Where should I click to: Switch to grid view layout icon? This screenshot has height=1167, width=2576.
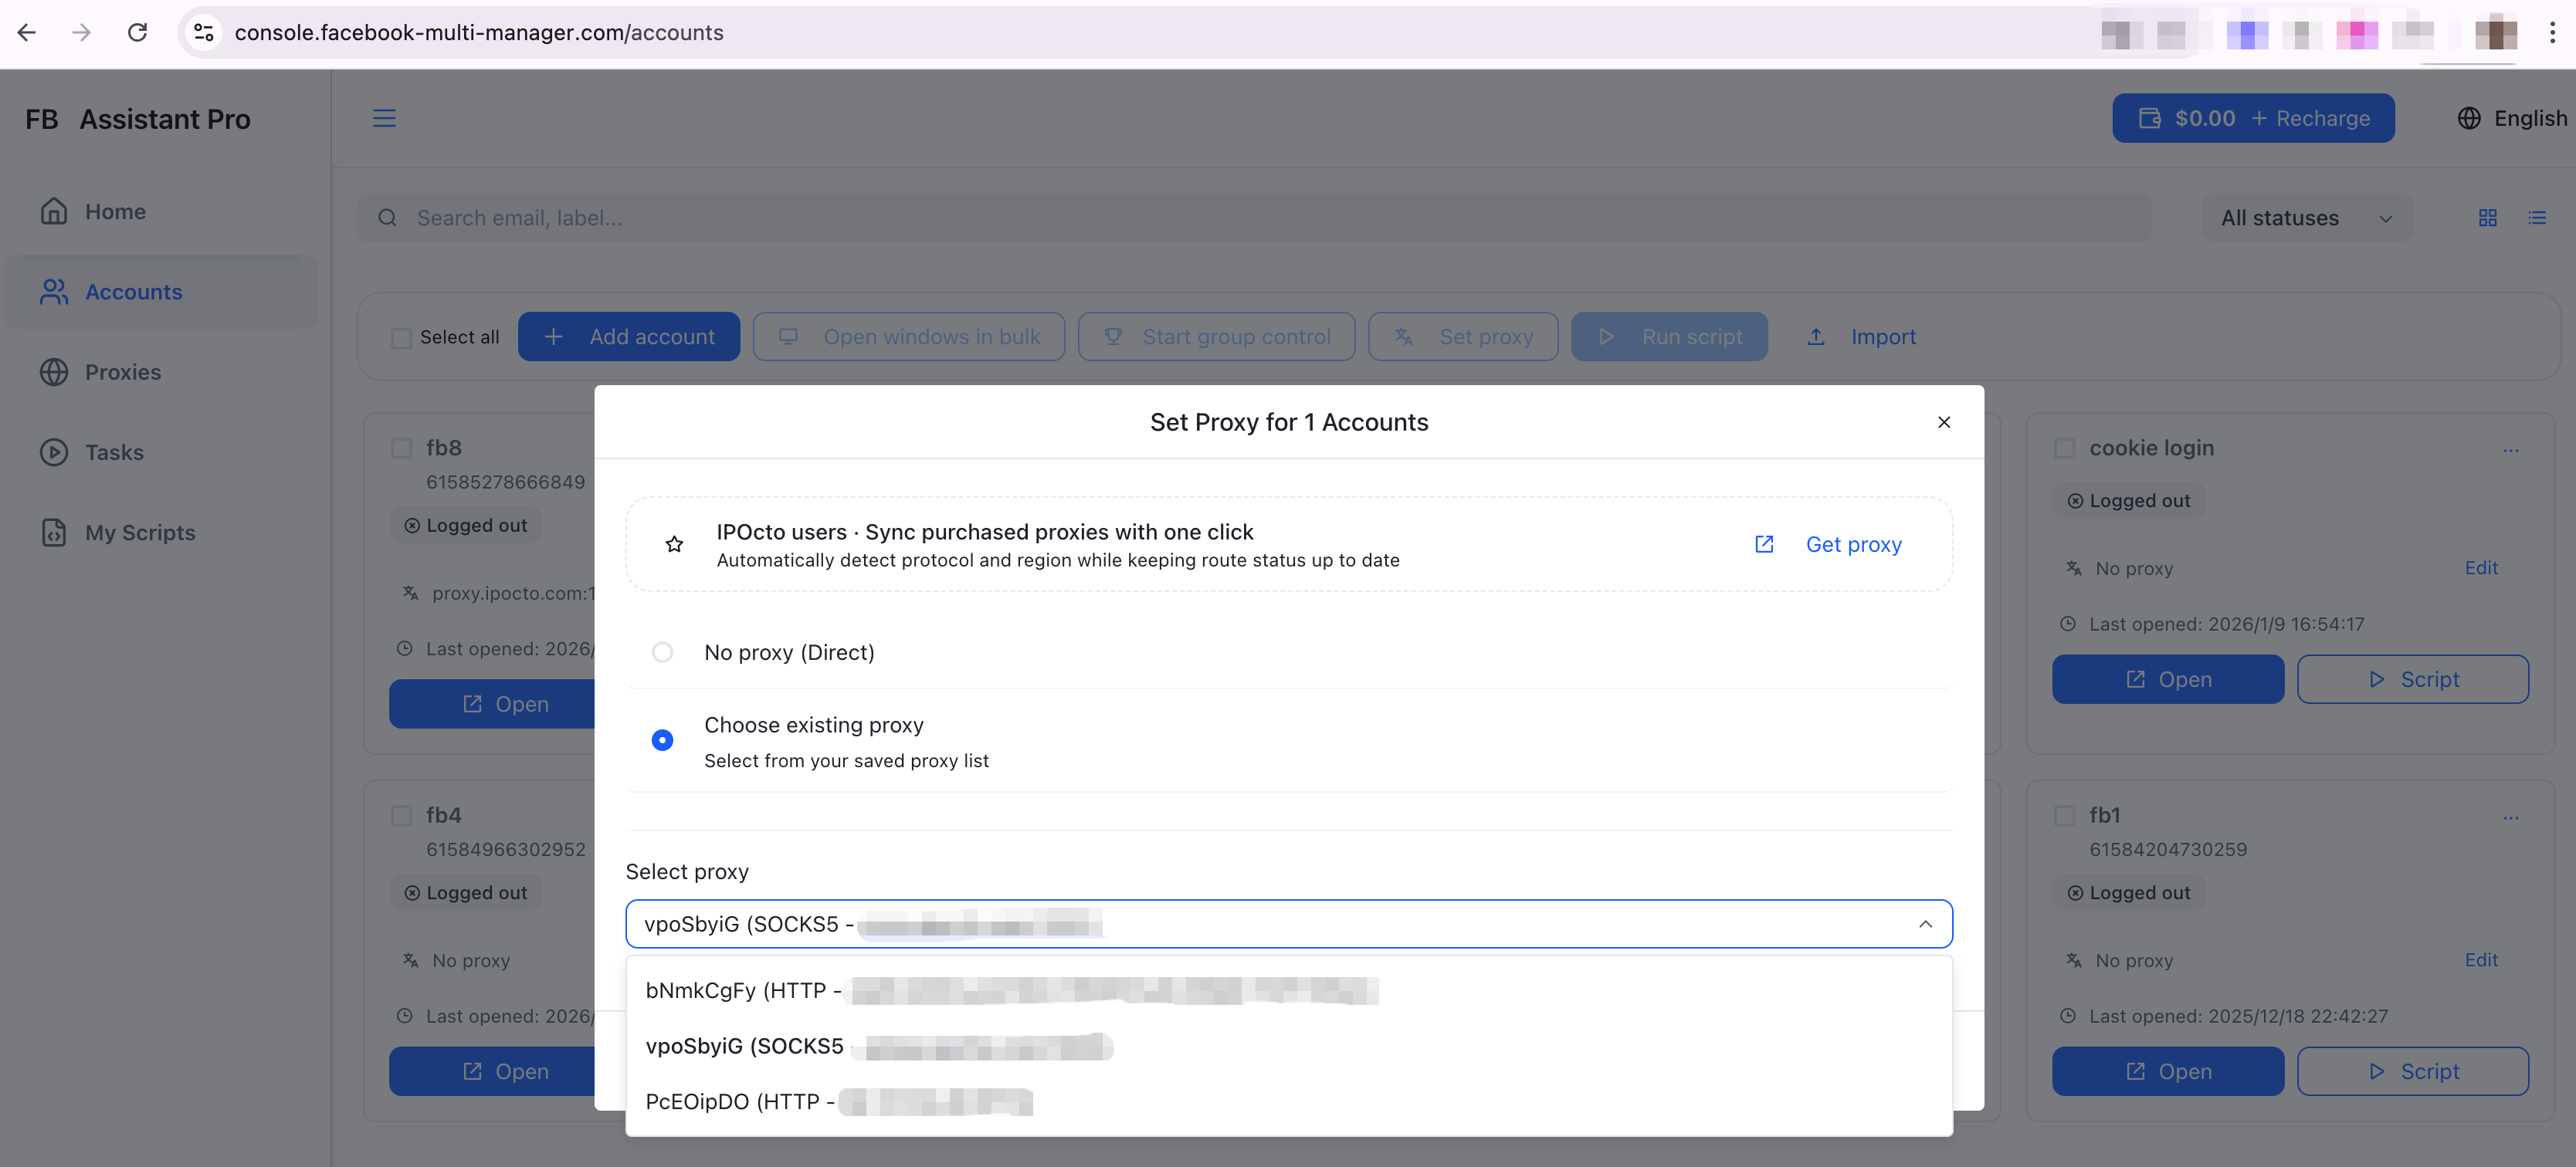(x=2487, y=218)
